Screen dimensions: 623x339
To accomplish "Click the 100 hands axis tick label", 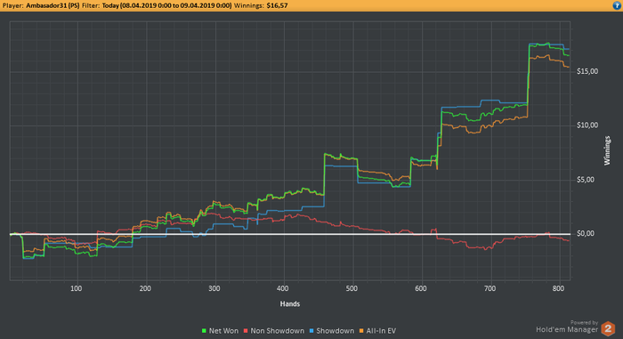I will click(x=77, y=288).
